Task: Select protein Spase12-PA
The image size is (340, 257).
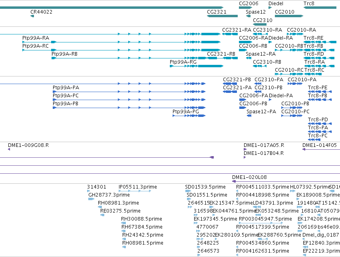Action: click(261, 112)
